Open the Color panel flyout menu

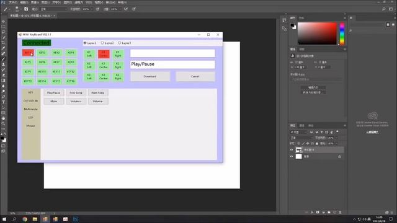pyautogui.click(x=345, y=18)
